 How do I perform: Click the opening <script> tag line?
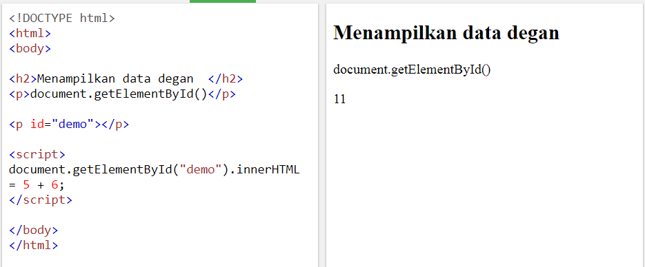point(37,155)
